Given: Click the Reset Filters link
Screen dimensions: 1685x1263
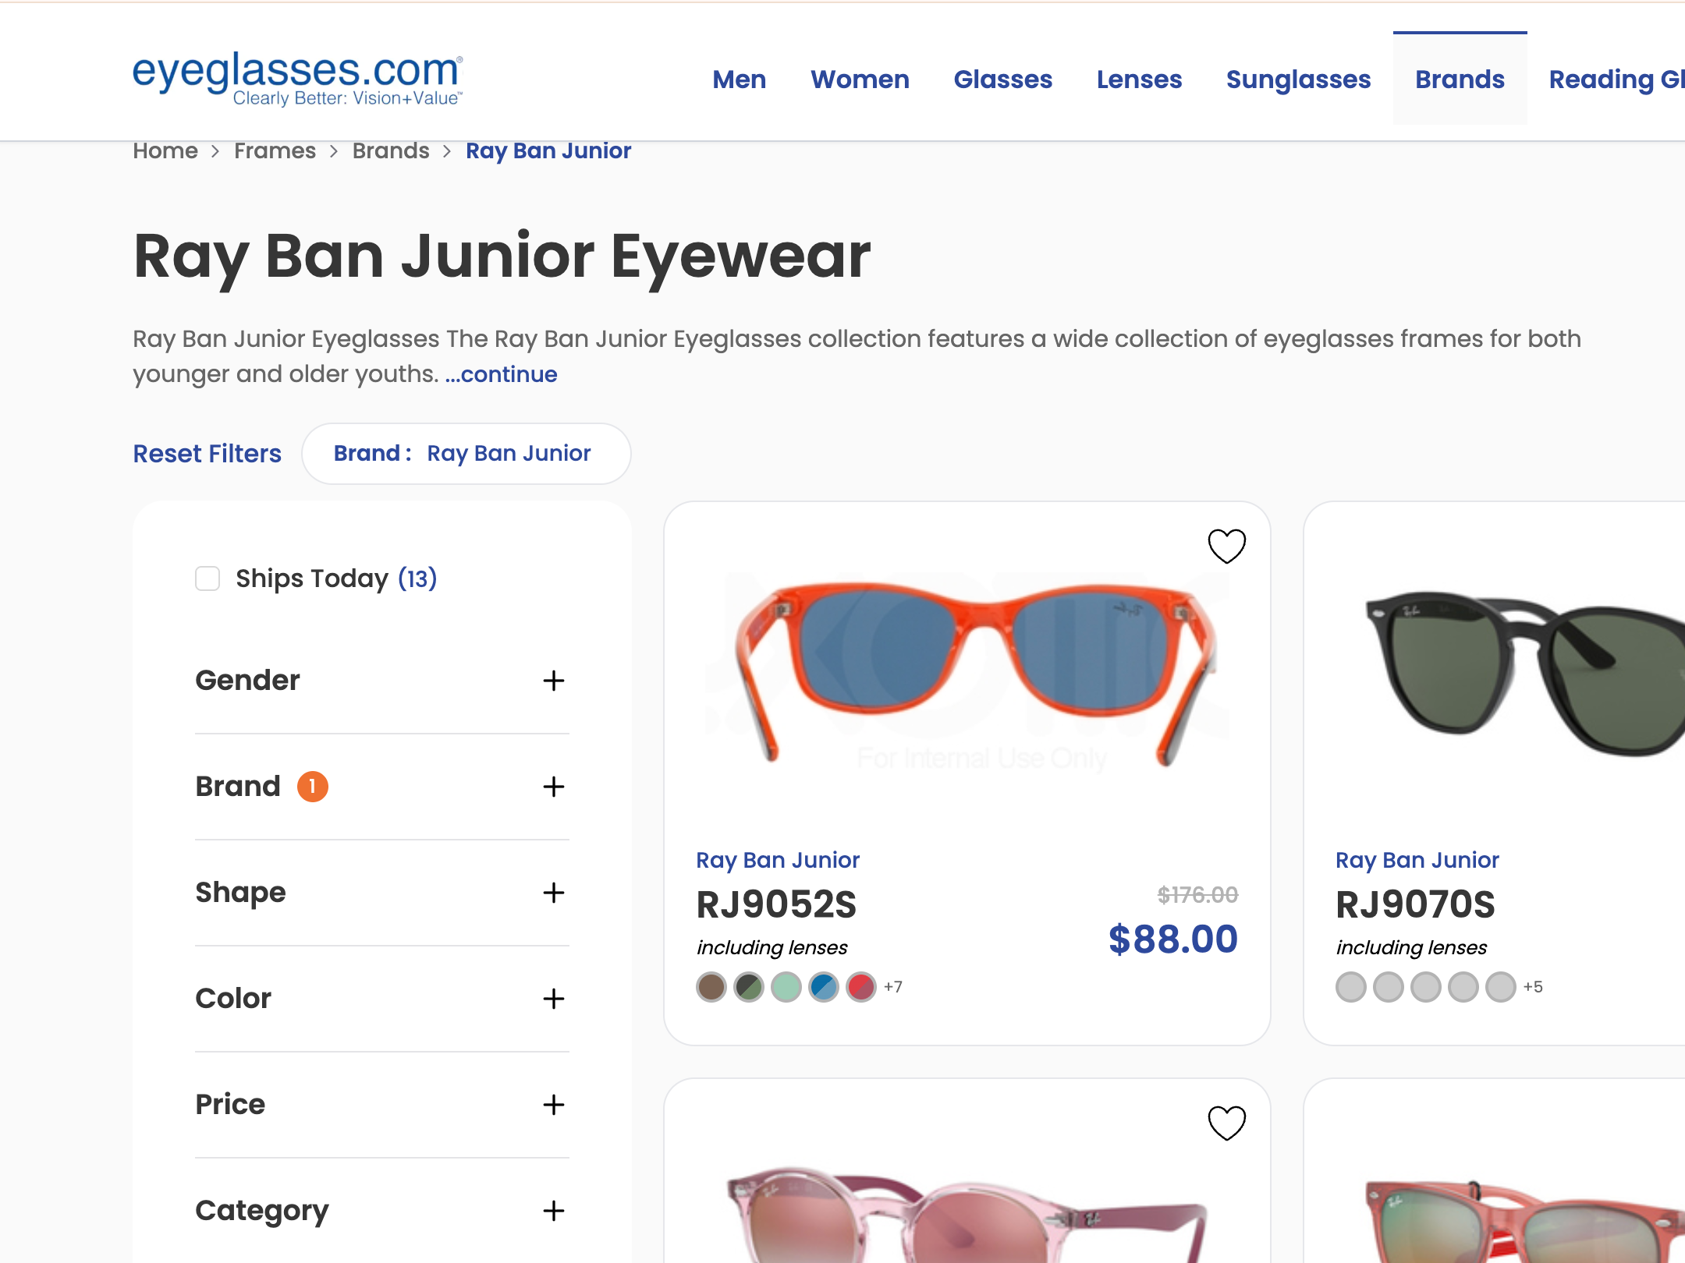Looking at the screenshot, I should click(207, 454).
